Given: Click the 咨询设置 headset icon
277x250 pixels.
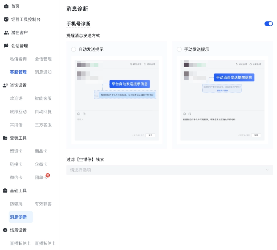Looking at the screenshot, I should click(x=5, y=85).
